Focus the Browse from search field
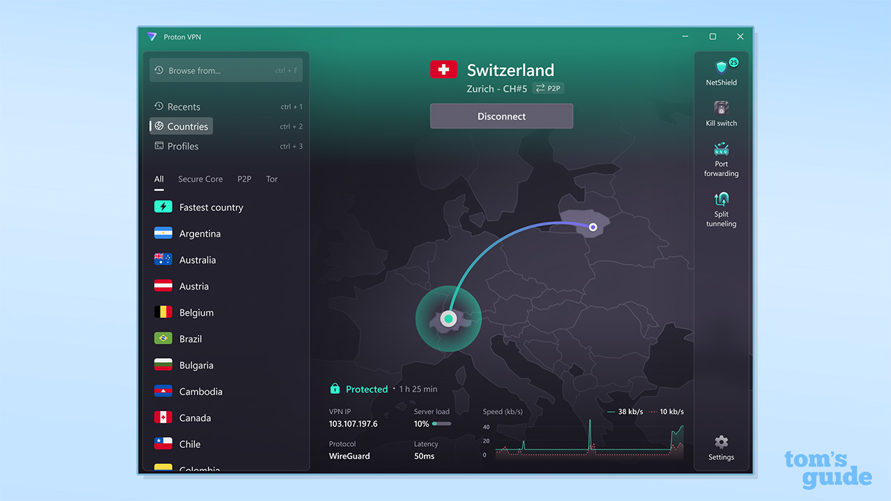This screenshot has height=501, width=891. point(226,70)
